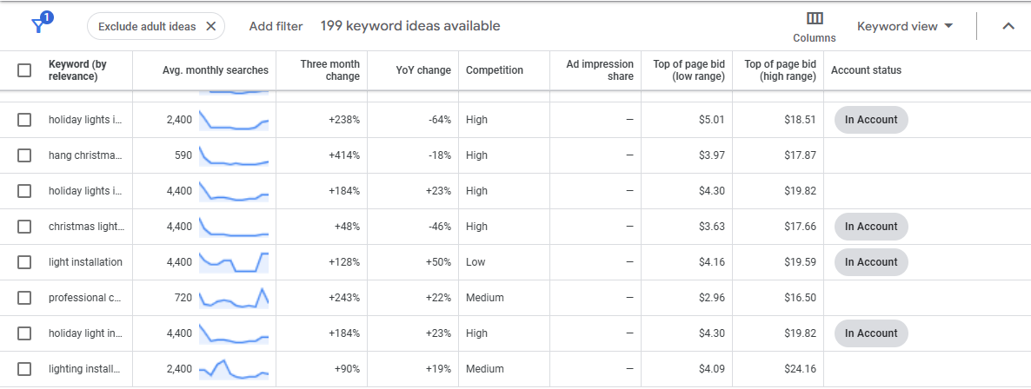Sort by Competition column header

click(x=495, y=70)
